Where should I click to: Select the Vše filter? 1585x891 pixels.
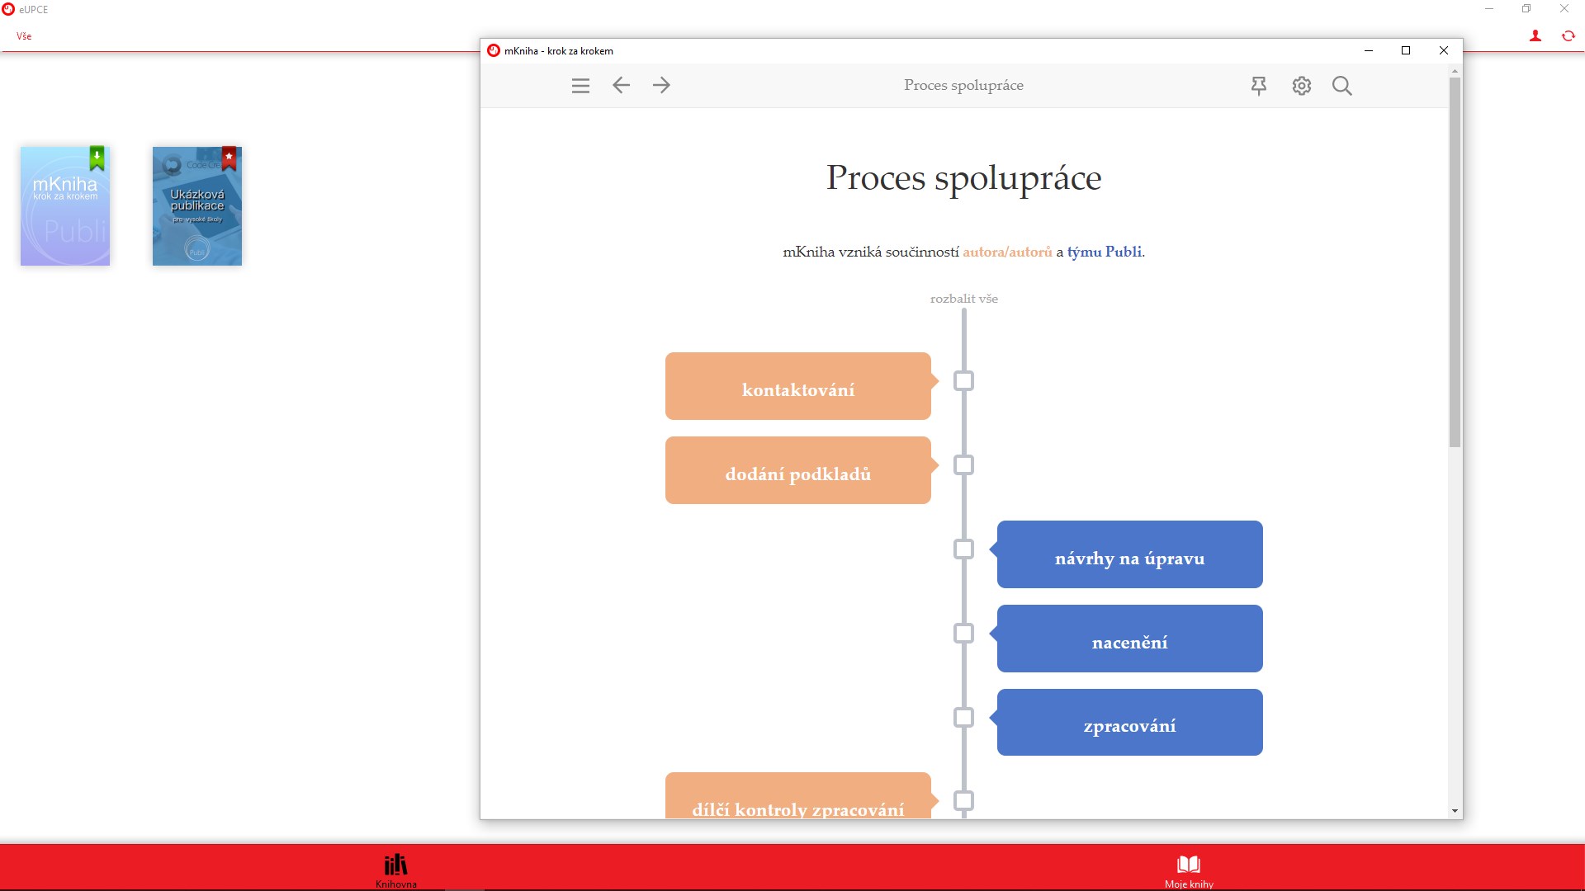(24, 36)
